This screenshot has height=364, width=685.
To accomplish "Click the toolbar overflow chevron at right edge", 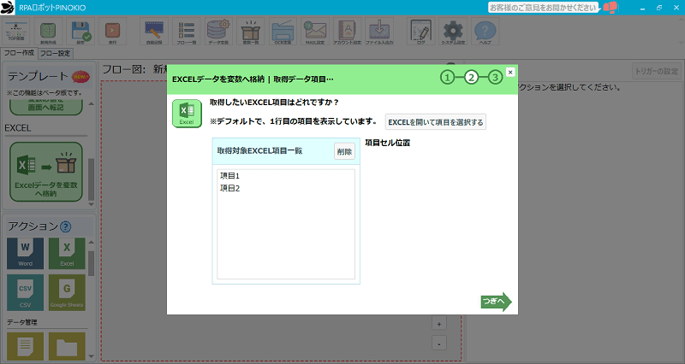I will [681, 42].
